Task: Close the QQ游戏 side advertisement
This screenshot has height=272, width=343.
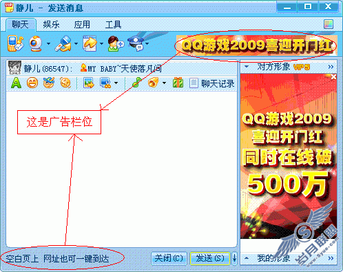Action: coord(333,77)
